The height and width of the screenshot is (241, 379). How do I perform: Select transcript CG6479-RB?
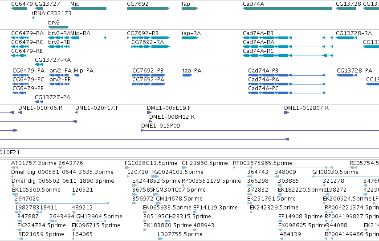pos(19,56)
